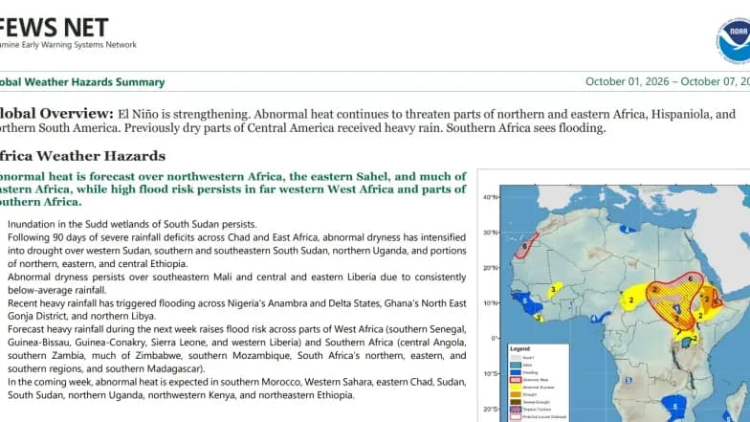The image size is (750, 422).
Task: Click the small blue marker in Angola
Action: [628, 380]
